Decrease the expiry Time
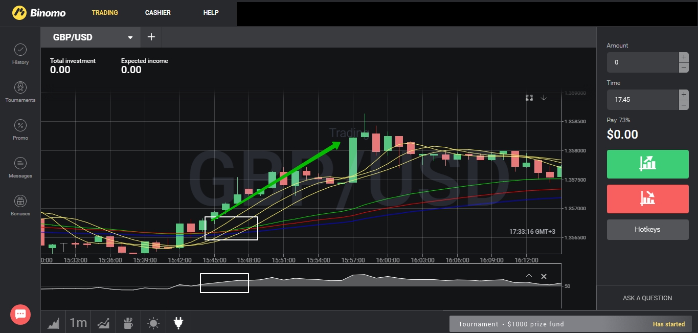This screenshot has height=333, width=698. pyautogui.click(x=684, y=105)
